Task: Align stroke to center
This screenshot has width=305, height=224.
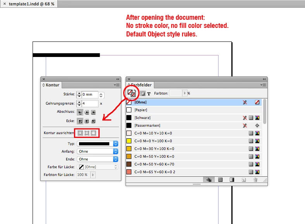Action: pyautogui.click(x=80, y=133)
